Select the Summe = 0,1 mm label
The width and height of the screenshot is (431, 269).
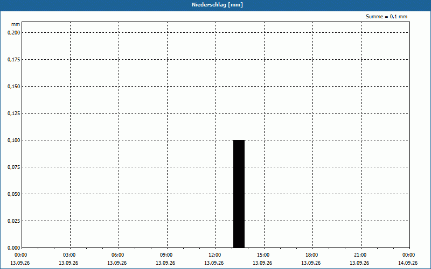[x=386, y=17]
